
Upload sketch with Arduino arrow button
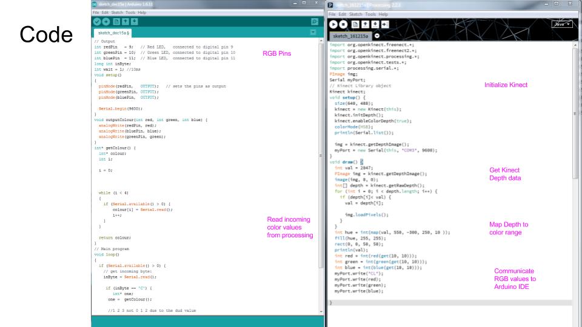105,21
